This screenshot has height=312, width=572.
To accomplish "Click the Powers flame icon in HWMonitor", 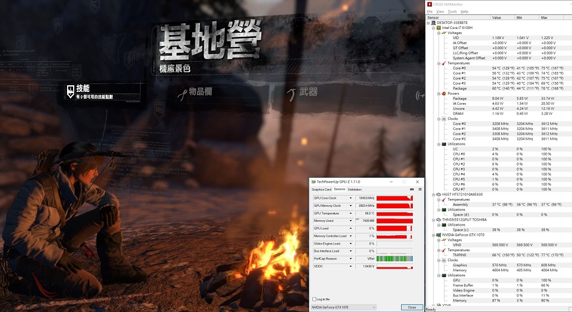I will pyautogui.click(x=444, y=94).
